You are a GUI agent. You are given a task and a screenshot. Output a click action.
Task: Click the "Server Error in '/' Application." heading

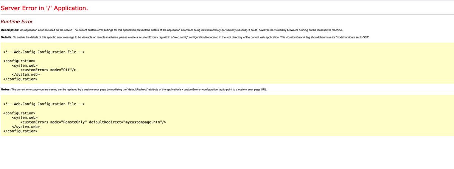pyautogui.click(x=45, y=8)
